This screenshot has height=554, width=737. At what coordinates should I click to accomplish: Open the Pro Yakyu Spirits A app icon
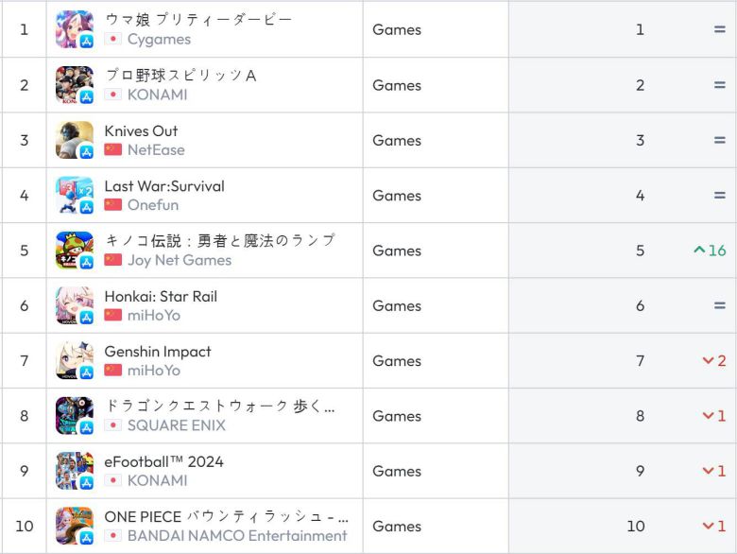[74, 85]
